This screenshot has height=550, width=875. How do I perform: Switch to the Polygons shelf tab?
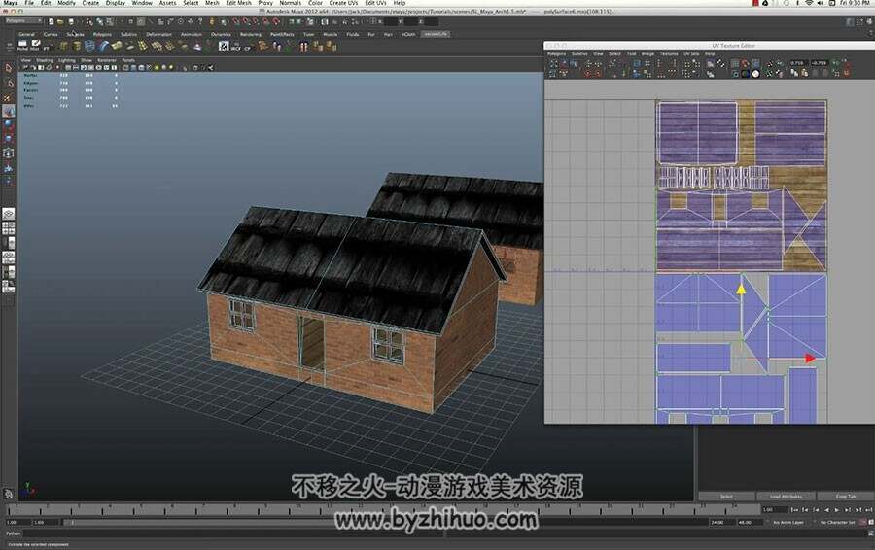[102, 34]
